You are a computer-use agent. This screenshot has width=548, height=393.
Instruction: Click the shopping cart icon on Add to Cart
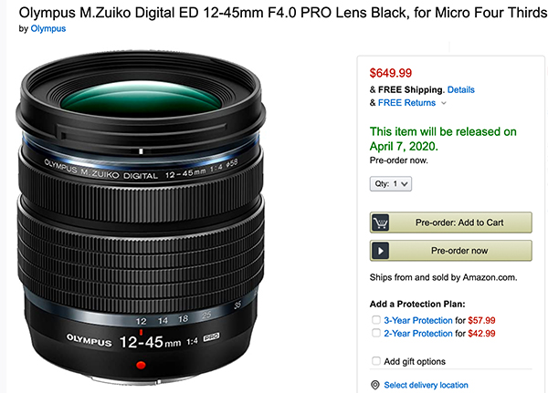(x=382, y=223)
